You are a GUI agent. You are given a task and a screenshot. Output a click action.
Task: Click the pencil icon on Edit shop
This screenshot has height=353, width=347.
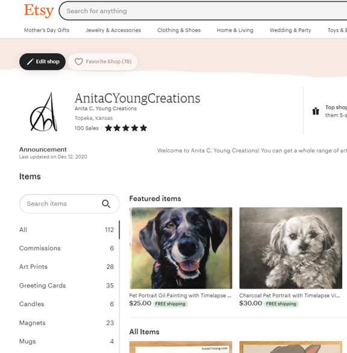coord(30,61)
